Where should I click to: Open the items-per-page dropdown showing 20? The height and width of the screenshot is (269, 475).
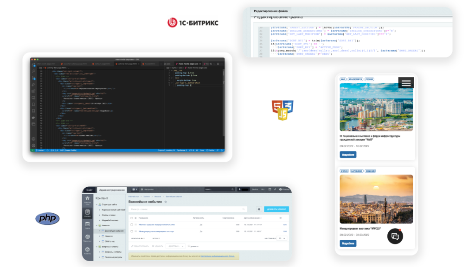(x=282, y=238)
